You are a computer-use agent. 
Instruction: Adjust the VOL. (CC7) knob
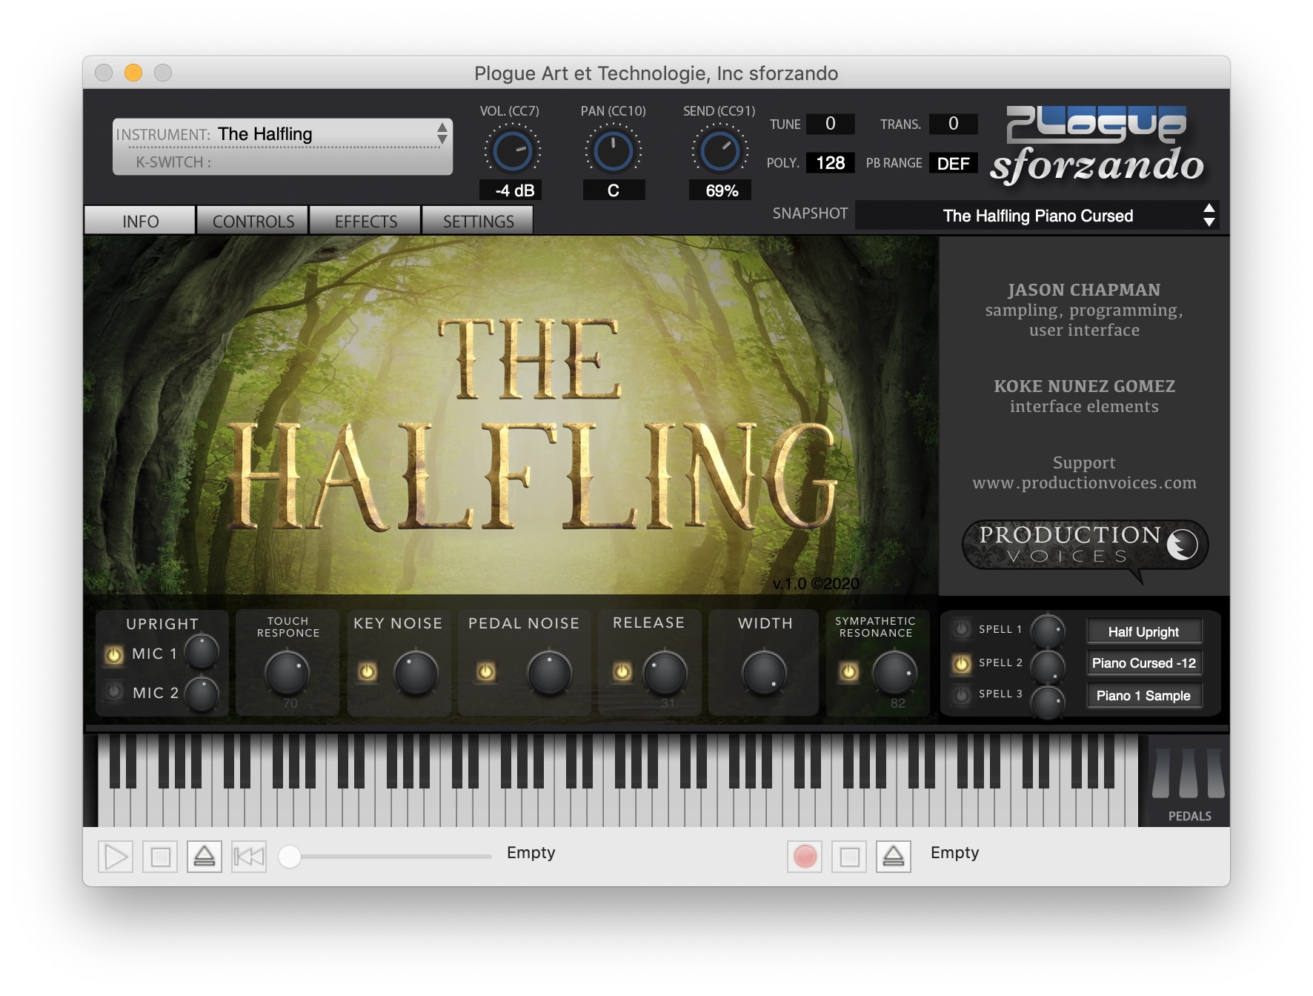click(512, 150)
